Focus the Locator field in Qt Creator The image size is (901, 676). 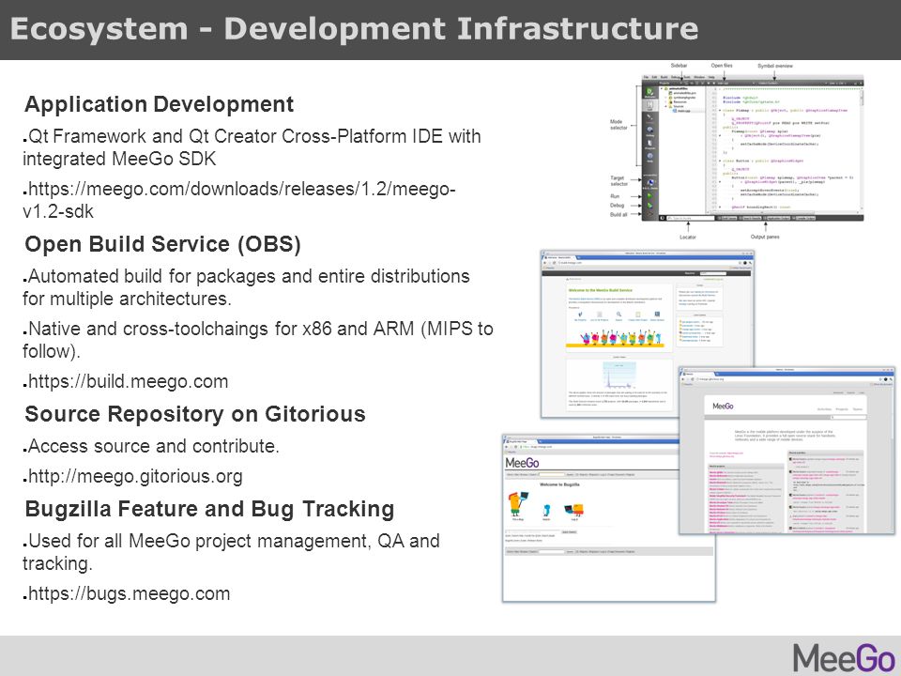click(x=691, y=218)
